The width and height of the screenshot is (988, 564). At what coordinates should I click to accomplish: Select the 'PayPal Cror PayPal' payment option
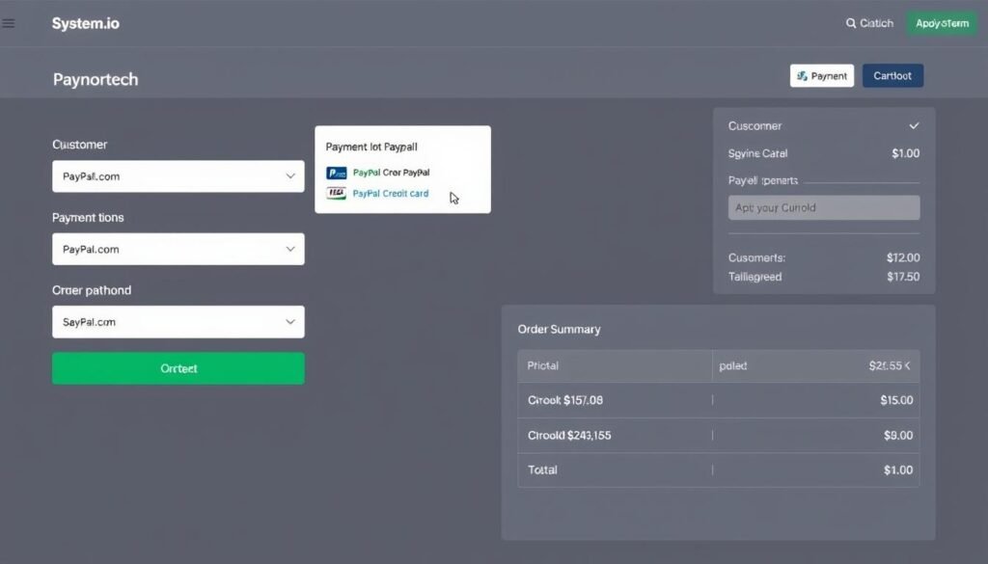click(391, 173)
